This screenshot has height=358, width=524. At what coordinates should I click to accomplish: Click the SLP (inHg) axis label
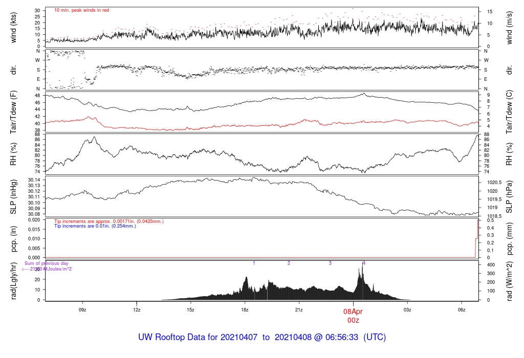(13, 197)
